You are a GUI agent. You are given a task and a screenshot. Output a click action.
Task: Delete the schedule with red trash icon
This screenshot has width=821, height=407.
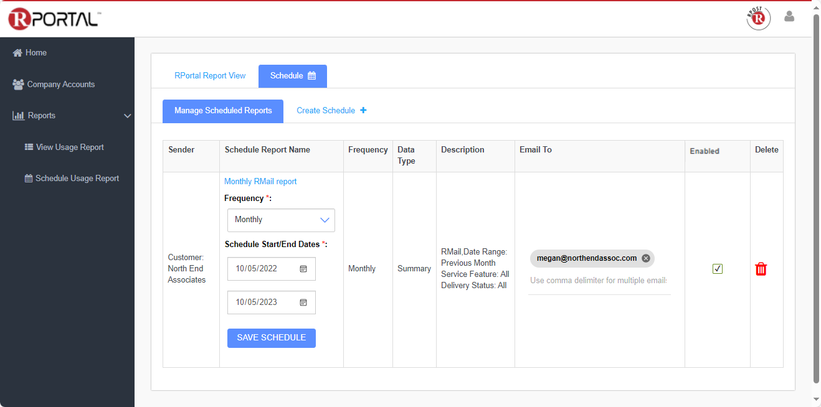tap(761, 269)
